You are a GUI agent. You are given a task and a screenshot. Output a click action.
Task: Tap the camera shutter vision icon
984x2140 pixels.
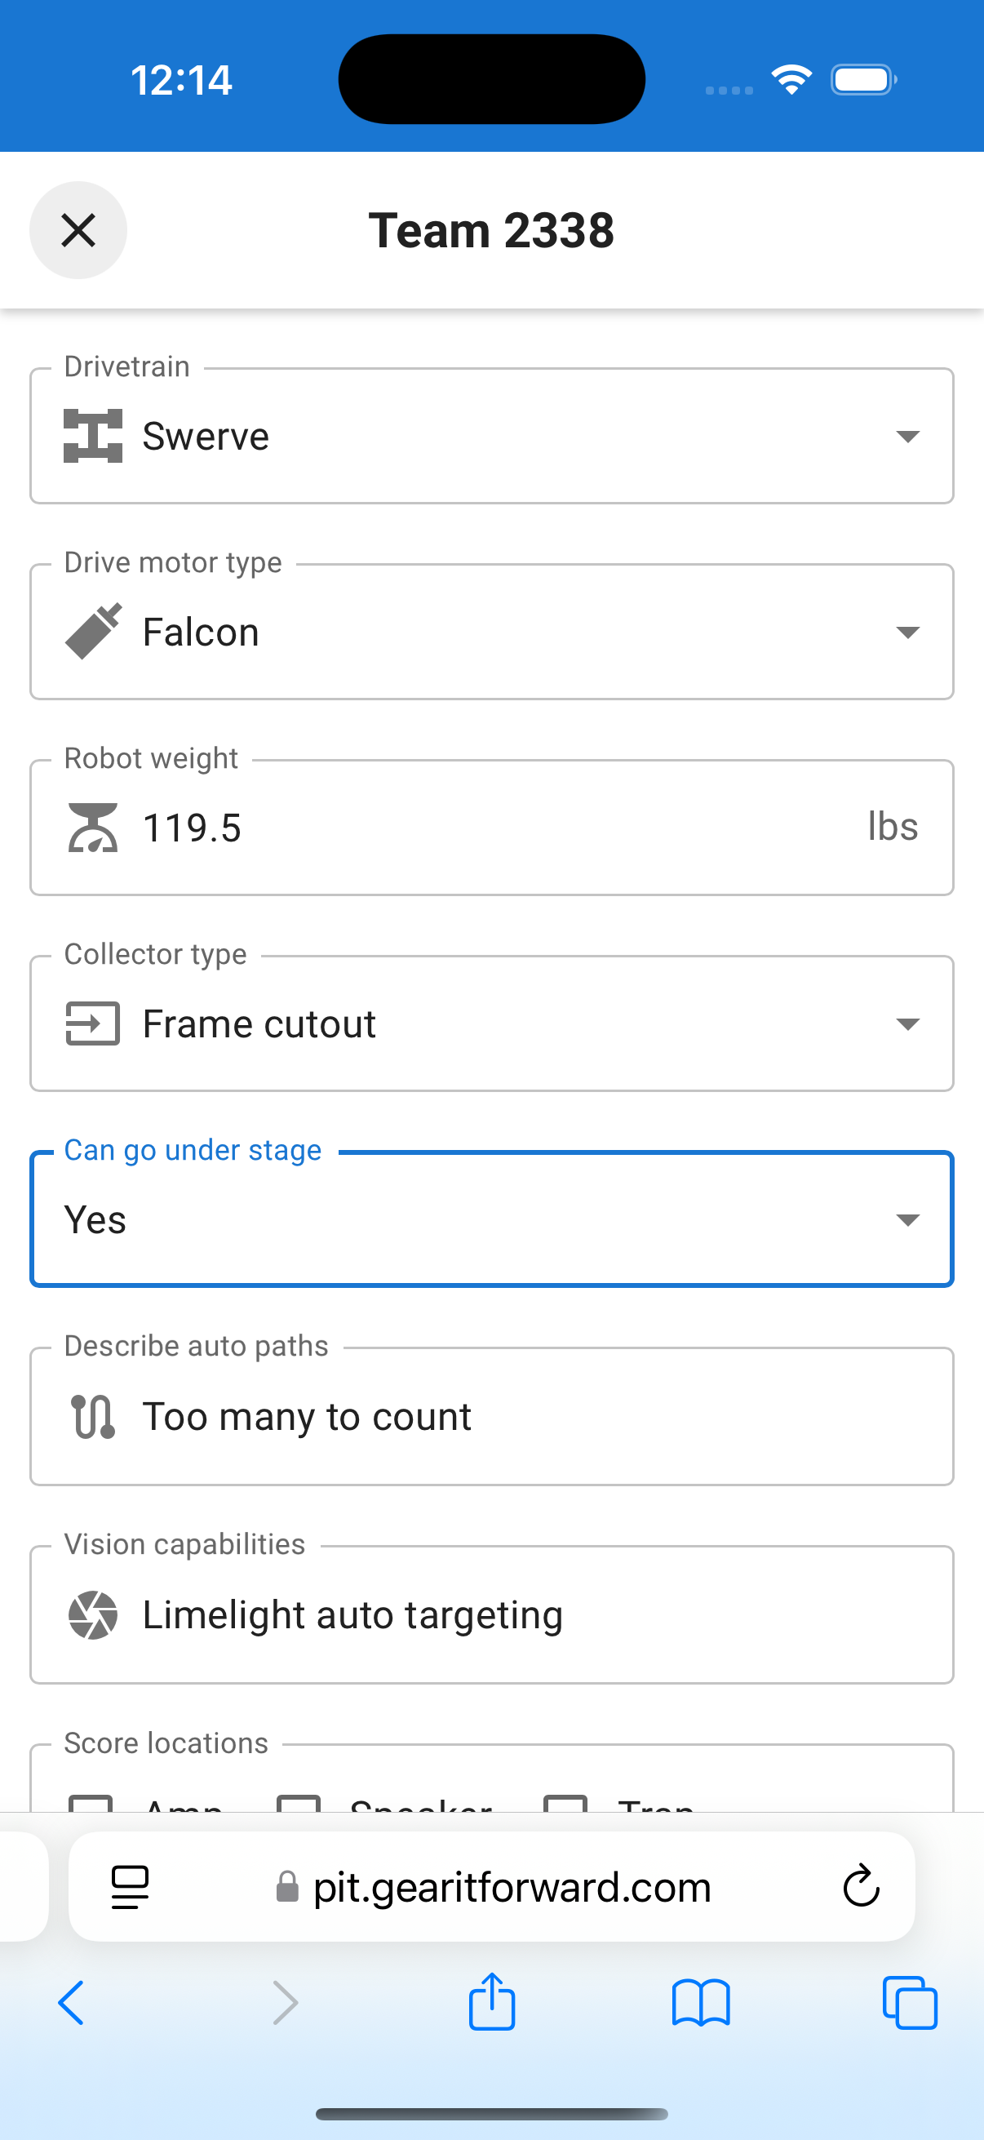[93, 1615]
